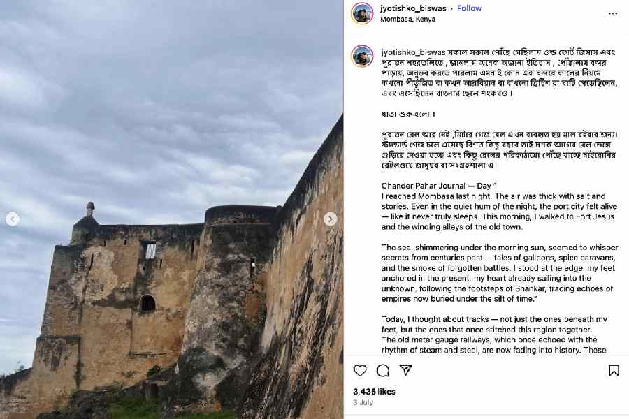Screen dimensions: 629x419
Task: Go to the next photo in carousel
Action: point(330,219)
